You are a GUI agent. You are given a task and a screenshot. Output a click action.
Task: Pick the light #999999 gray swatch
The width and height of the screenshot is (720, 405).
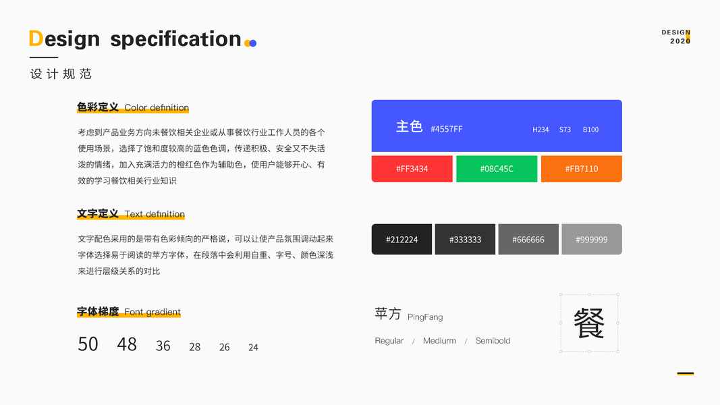point(592,239)
